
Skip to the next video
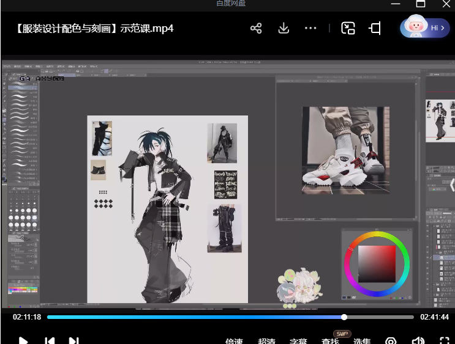(73, 341)
